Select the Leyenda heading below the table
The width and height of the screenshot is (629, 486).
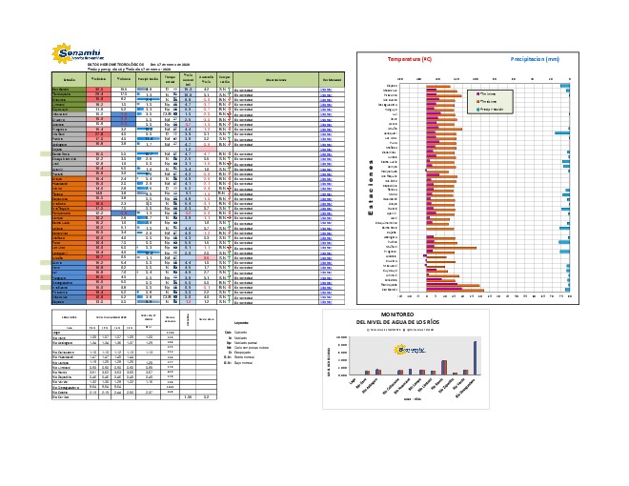click(242, 324)
